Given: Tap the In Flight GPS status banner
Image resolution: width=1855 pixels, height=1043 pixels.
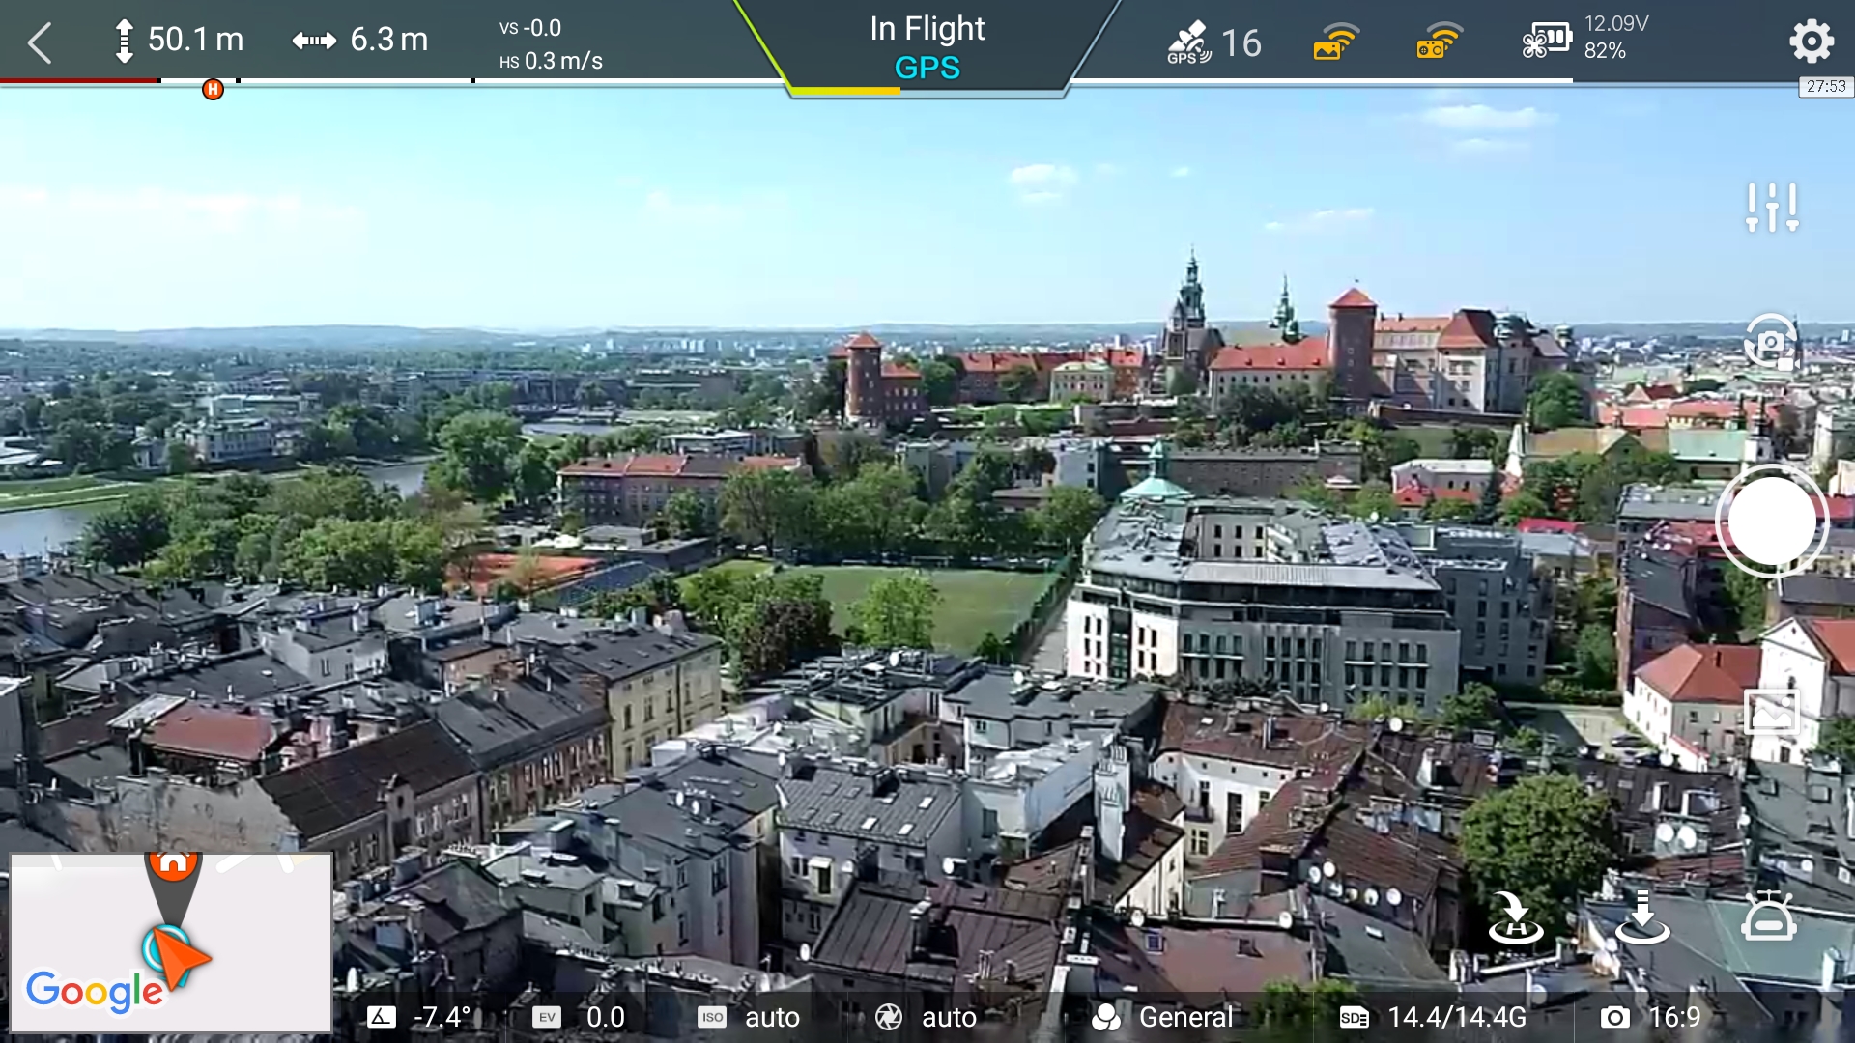Looking at the screenshot, I should tap(927, 47).
